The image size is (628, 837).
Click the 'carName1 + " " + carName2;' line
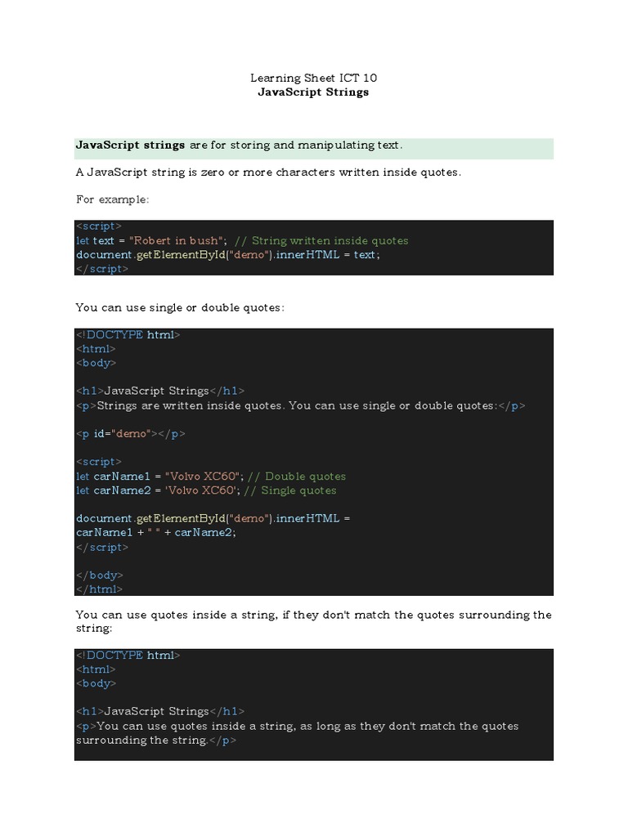click(x=155, y=533)
